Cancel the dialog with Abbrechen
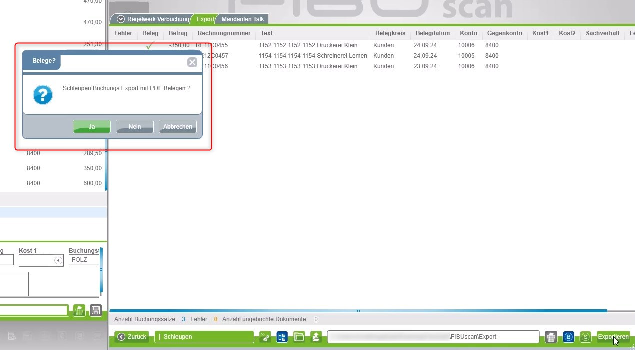Viewport: 635px width, 350px height. (177, 127)
